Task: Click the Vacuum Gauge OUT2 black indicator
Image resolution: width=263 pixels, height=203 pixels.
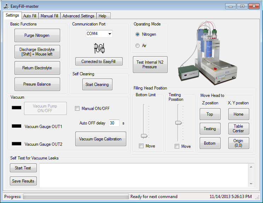Action: tap(16, 144)
